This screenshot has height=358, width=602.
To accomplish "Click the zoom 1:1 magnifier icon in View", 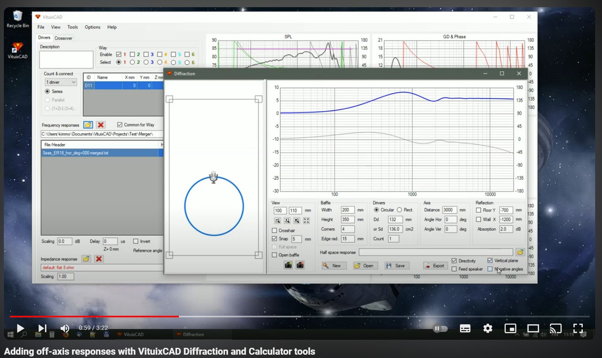I will 287,220.
